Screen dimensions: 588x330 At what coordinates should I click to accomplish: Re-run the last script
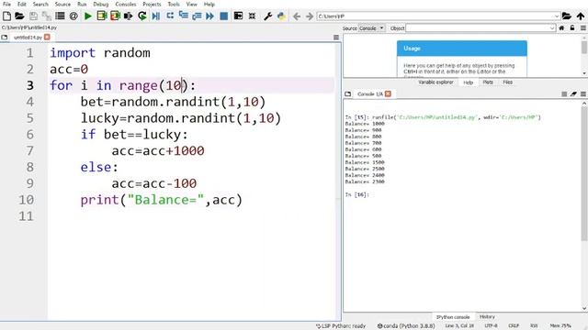[142, 16]
